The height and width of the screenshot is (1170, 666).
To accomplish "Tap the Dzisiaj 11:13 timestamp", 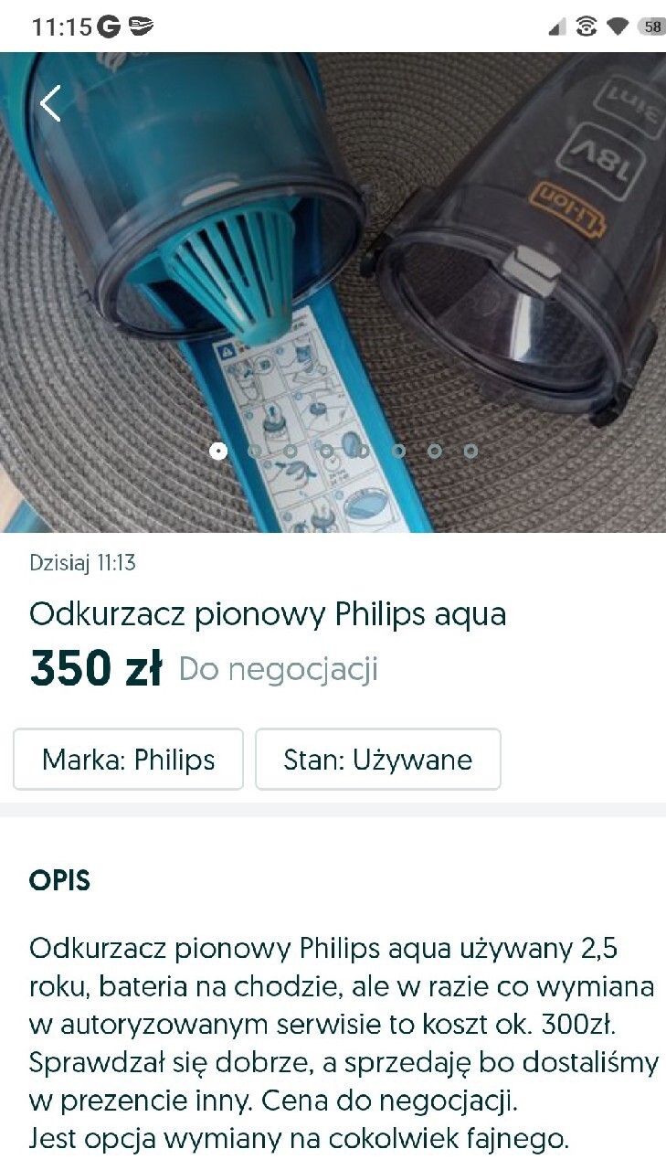I will click(x=82, y=562).
